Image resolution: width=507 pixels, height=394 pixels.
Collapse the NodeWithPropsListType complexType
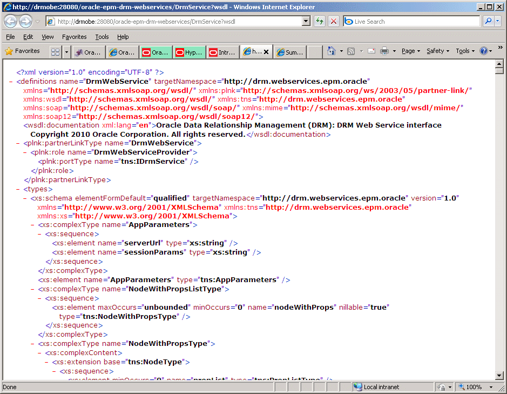pos(32,289)
